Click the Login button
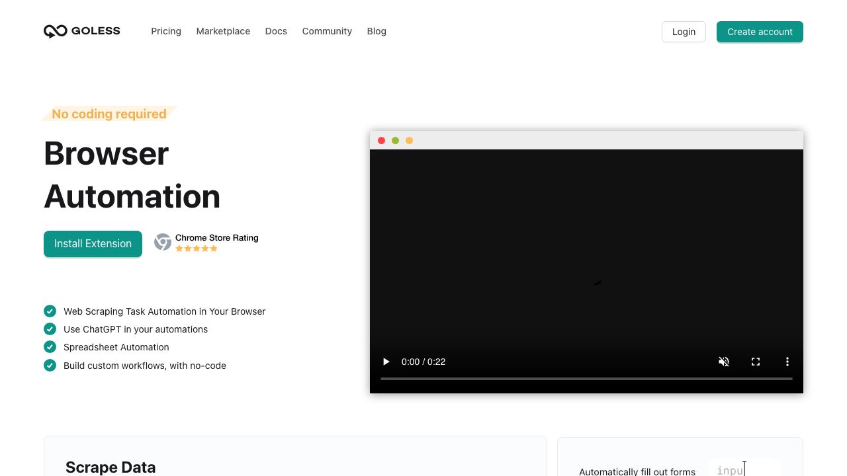This screenshot has width=847, height=476. click(x=684, y=32)
